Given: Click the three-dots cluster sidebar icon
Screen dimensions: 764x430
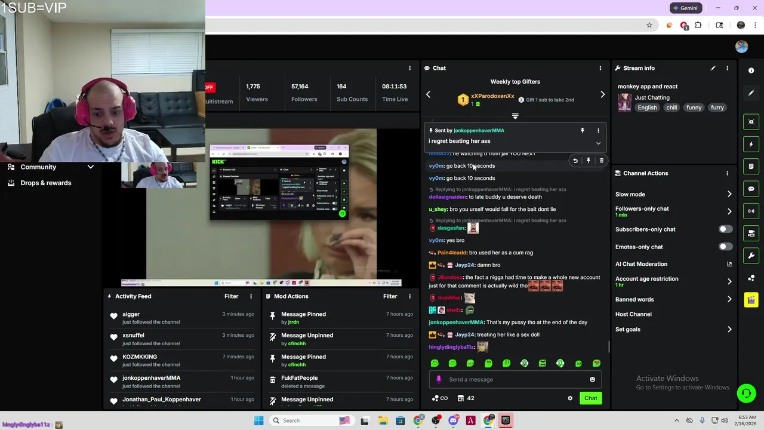Looking at the screenshot, I should tap(751, 278).
